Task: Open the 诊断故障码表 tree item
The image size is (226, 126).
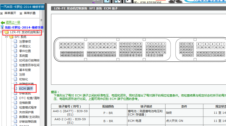Action: pos(28,122)
